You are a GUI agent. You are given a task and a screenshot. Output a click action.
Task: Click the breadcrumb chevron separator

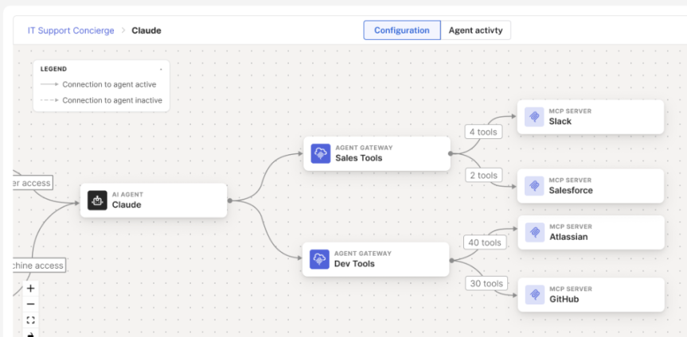[123, 31]
